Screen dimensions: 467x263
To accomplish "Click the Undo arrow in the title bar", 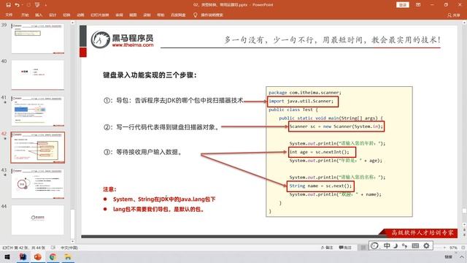I will pos(17,5).
